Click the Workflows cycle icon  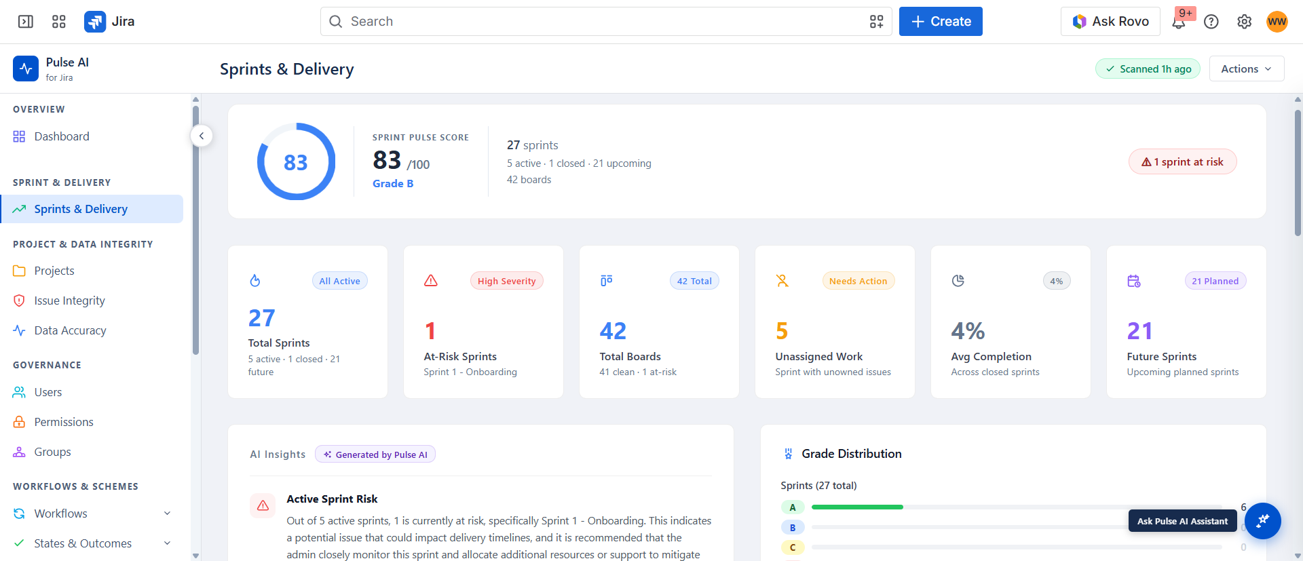click(x=19, y=514)
